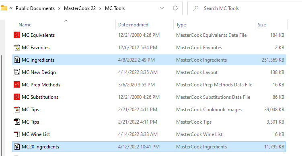302x156 pixels.
Task: Select the MC Equivalents file icon
Action: click(17, 35)
